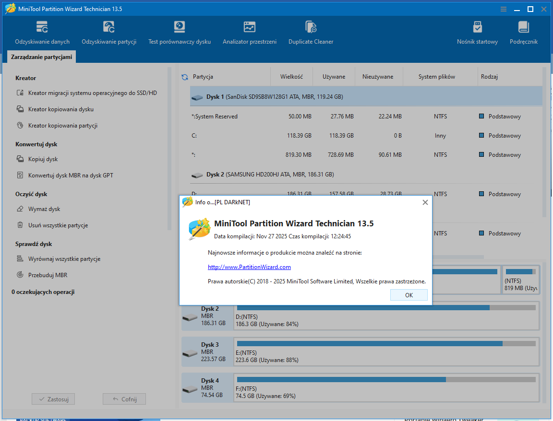Open Analizator przestrzeni tool
The height and width of the screenshot is (421, 553).
point(249,33)
